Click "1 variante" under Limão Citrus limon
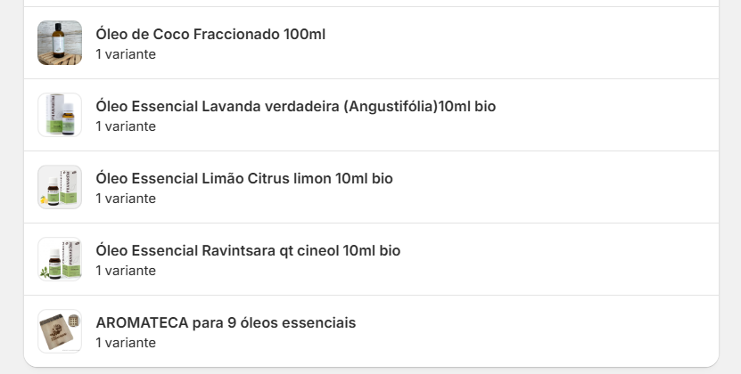 pyautogui.click(x=126, y=199)
